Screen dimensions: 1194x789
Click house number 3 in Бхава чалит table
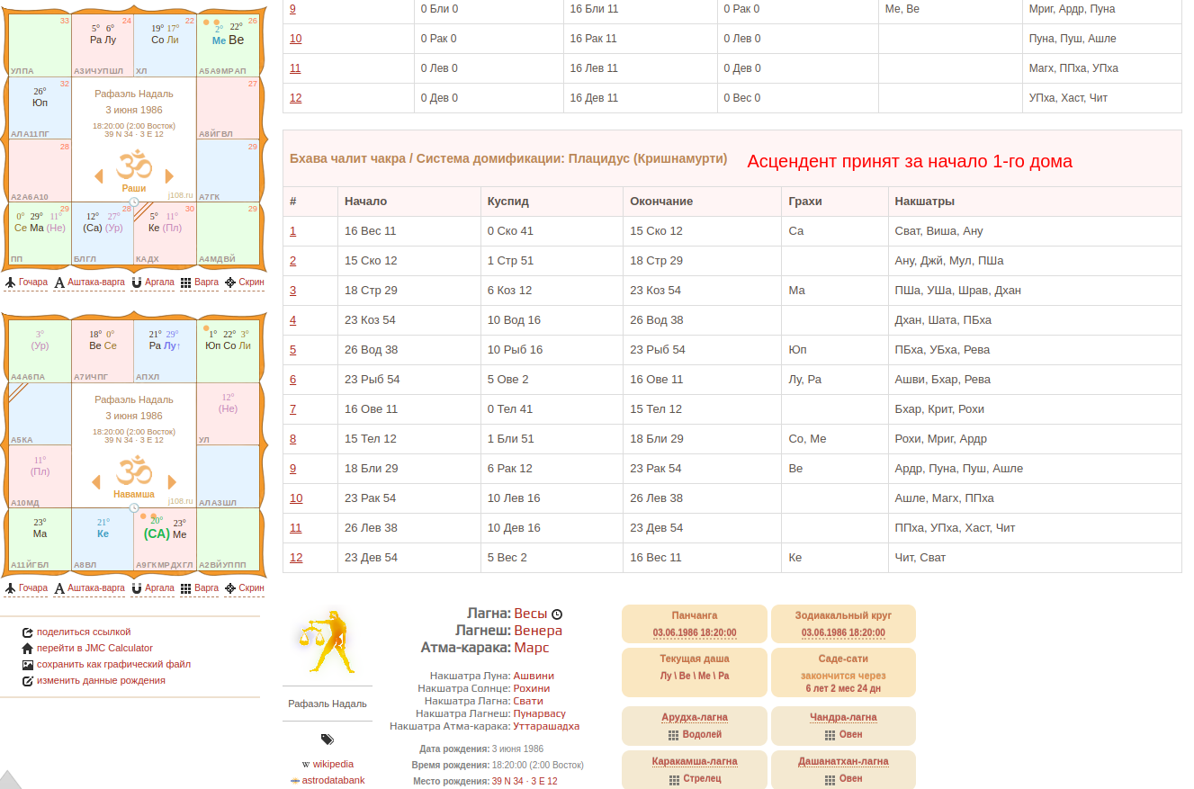coord(292,291)
